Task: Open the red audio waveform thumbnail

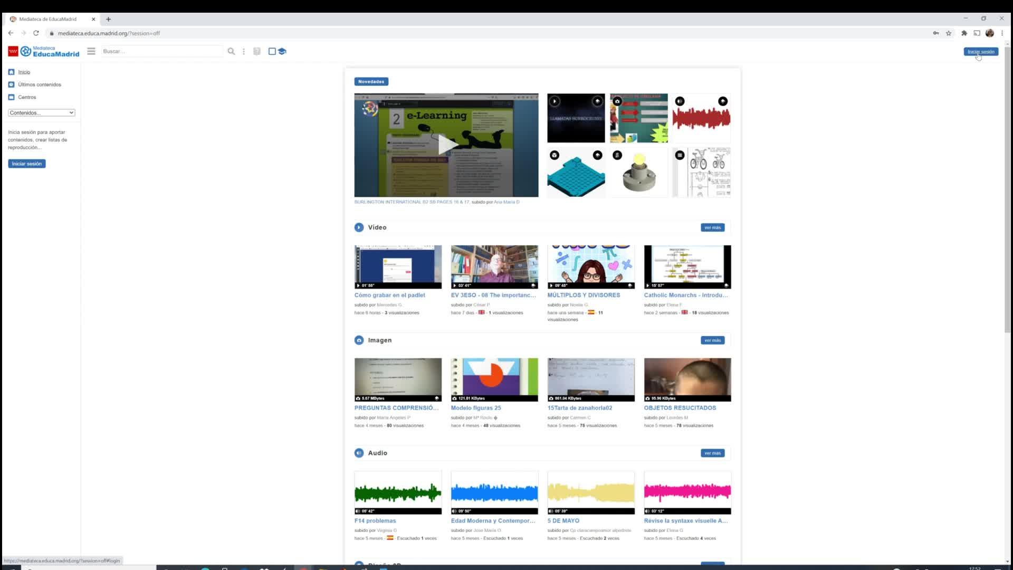Action: pyautogui.click(x=701, y=118)
